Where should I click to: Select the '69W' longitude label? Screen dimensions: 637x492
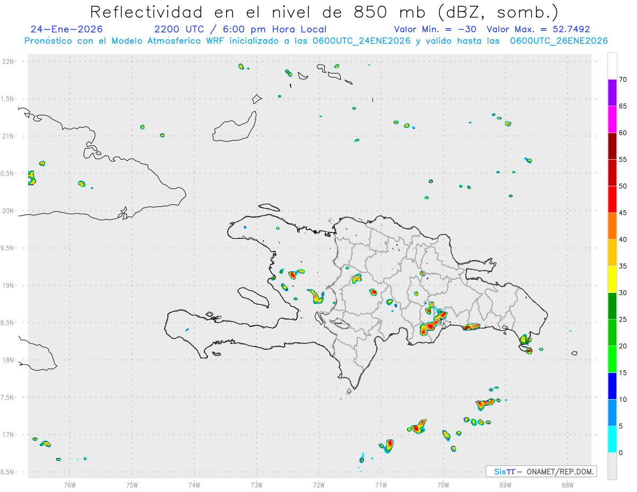coord(505,485)
